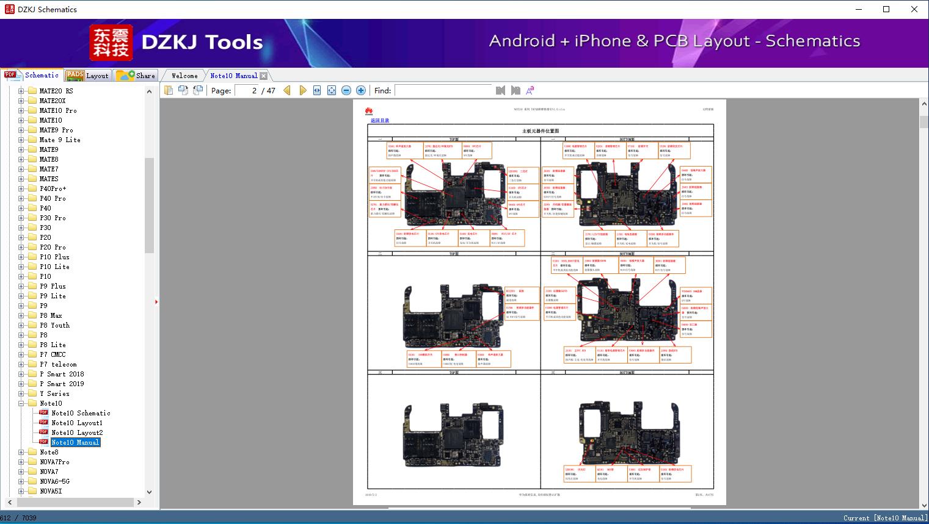Open Note10 Schematic document
Image resolution: width=929 pixels, height=524 pixels.
click(81, 413)
